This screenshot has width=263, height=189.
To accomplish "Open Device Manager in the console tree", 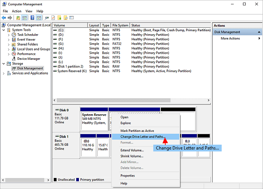I will 29,59.
